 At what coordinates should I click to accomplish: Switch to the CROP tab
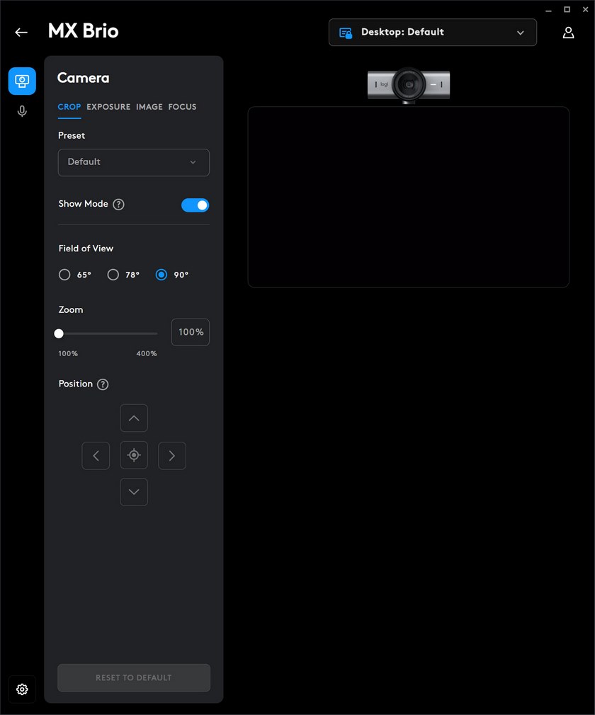[x=69, y=107]
